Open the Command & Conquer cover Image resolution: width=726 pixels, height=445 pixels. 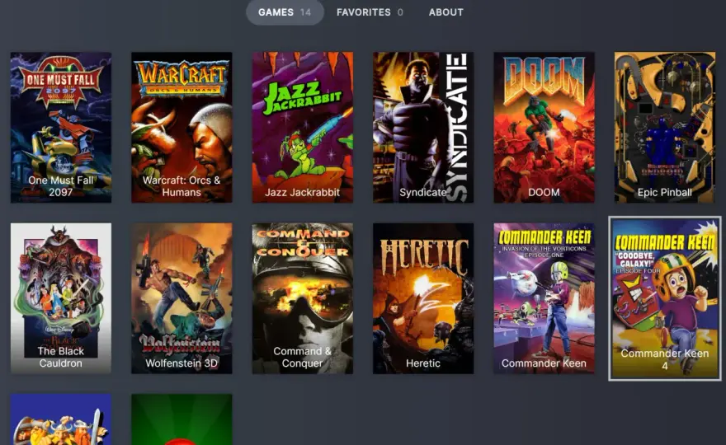(302, 298)
